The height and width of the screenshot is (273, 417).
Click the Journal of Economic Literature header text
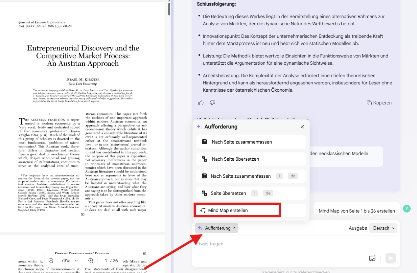[x=42, y=22]
